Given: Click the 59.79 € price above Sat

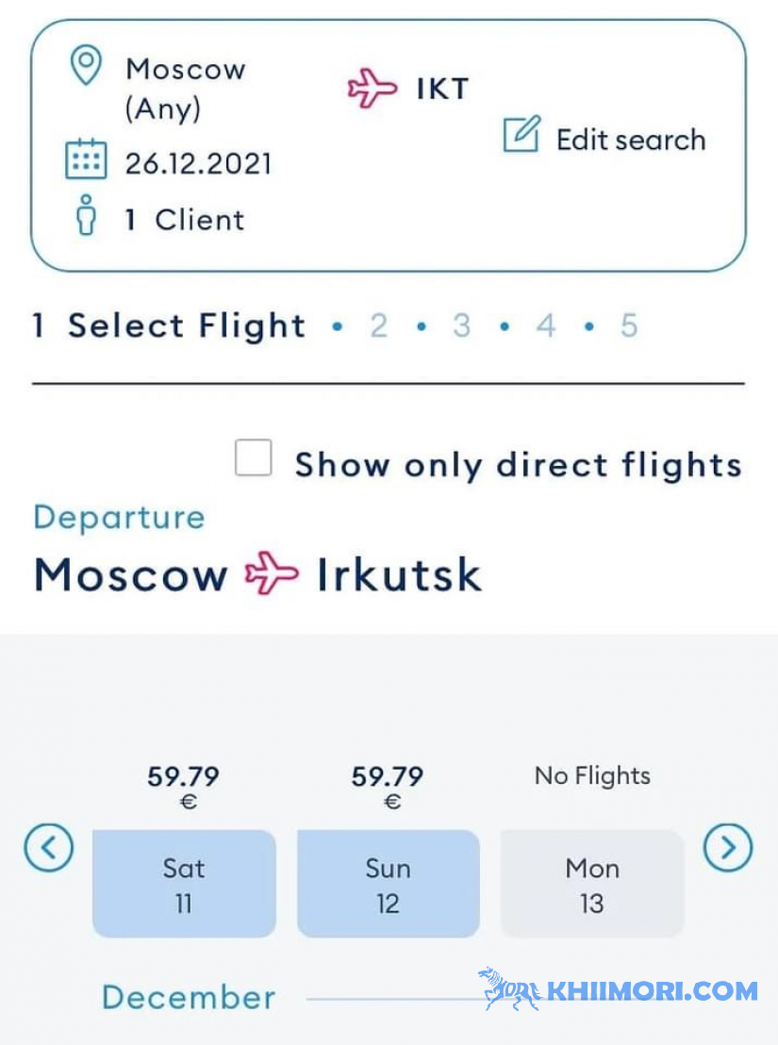Looking at the screenshot, I should [184, 787].
